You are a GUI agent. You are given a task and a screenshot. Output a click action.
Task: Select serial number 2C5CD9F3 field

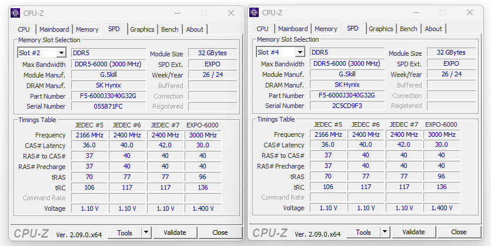pyautogui.click(x=347, y=106)
